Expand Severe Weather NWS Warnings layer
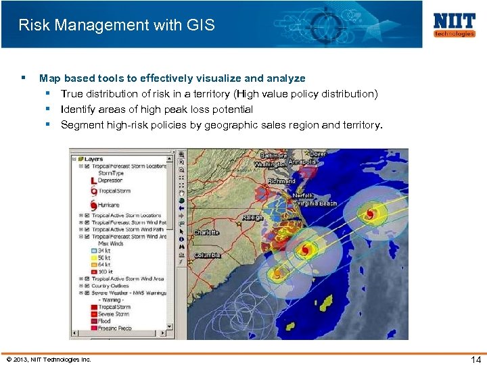Viewport: 487px width, 365px height. point(81,293)
